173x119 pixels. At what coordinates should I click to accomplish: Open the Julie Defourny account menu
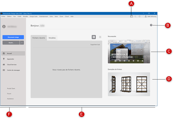(x=151, y=17)
